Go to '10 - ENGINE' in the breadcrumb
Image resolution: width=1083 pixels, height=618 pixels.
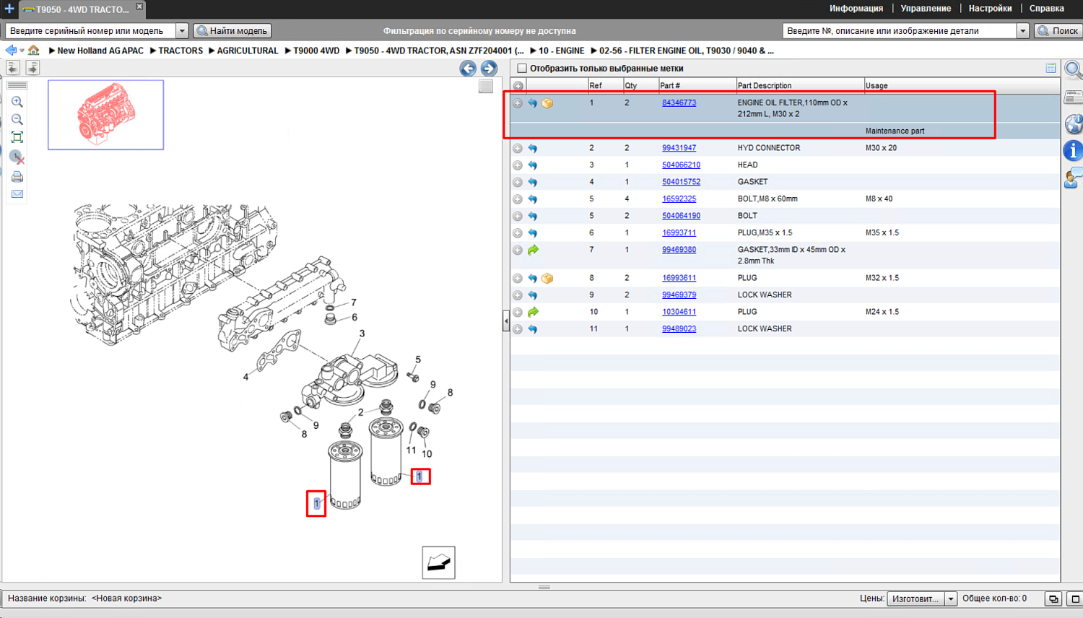coord(561,51)
